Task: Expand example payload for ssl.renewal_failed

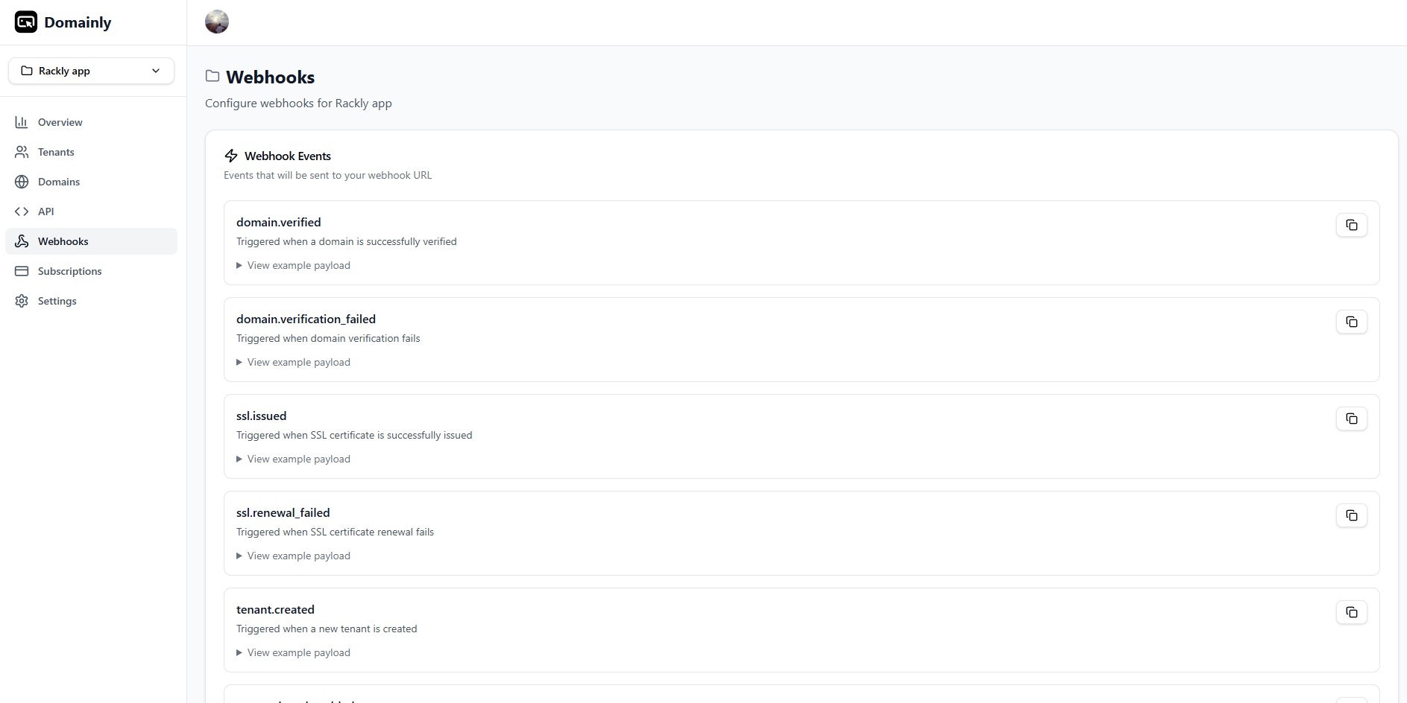Action: click(x=293, y=556)
